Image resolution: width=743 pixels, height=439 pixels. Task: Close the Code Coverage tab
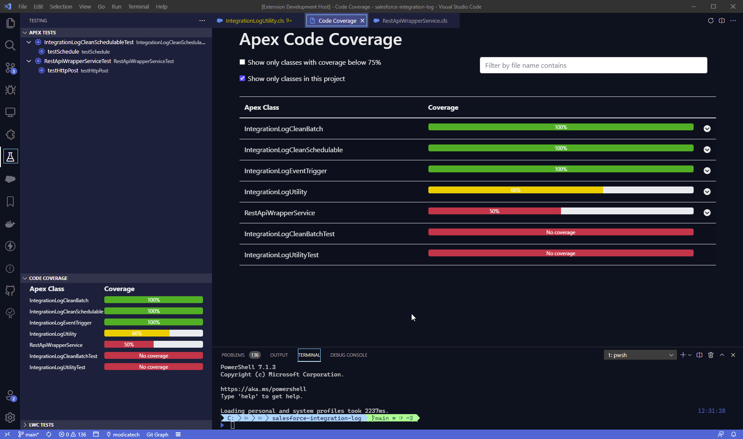[362, 21]
